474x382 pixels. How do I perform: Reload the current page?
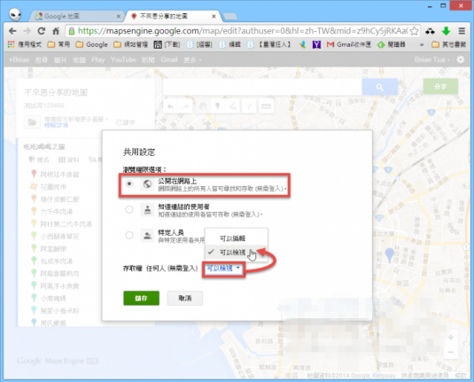click(42, 31)
